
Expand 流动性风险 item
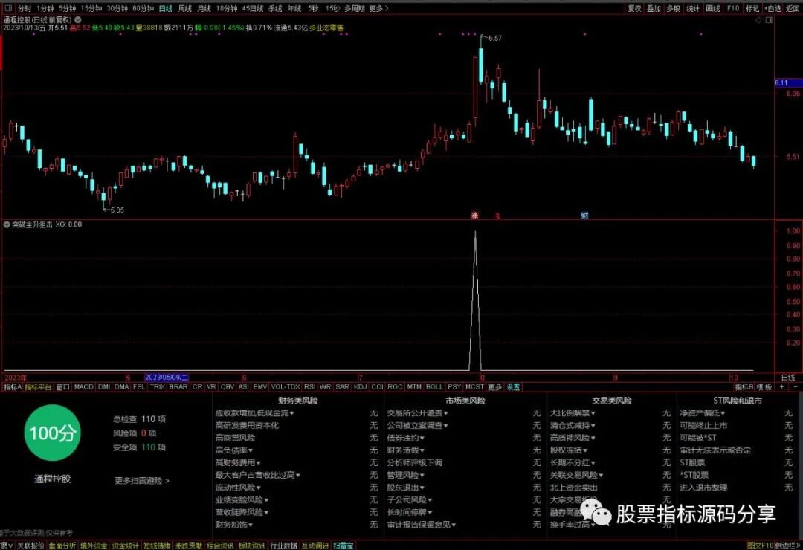238,488
